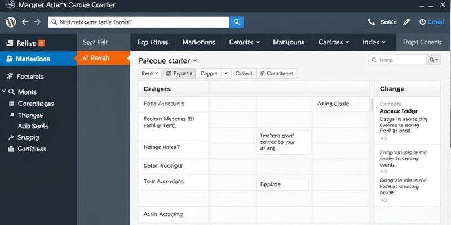Click the pencil edit icon in the header
Viewport: 451px width, 225px height.
tap(406, 22)
